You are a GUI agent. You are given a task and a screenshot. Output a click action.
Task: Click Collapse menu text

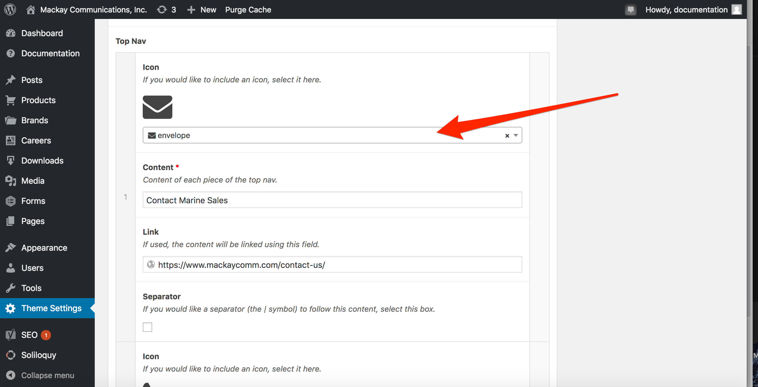point(48,375)
